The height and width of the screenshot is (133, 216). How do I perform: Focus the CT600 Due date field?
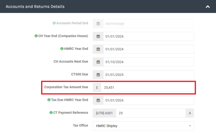(149, 75)
